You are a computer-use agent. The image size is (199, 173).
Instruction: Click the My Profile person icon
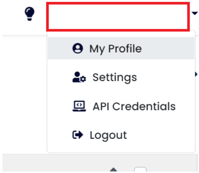(x=78, y=48)
